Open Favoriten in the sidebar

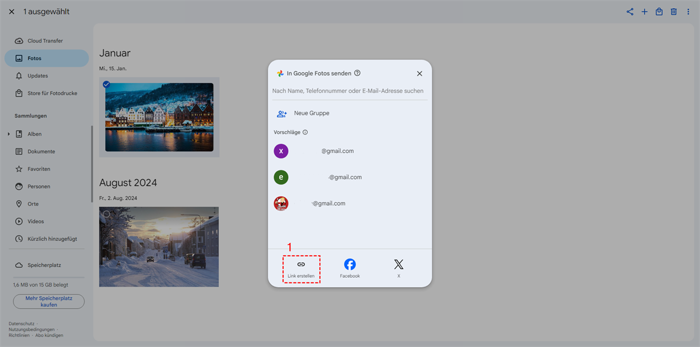38,169
